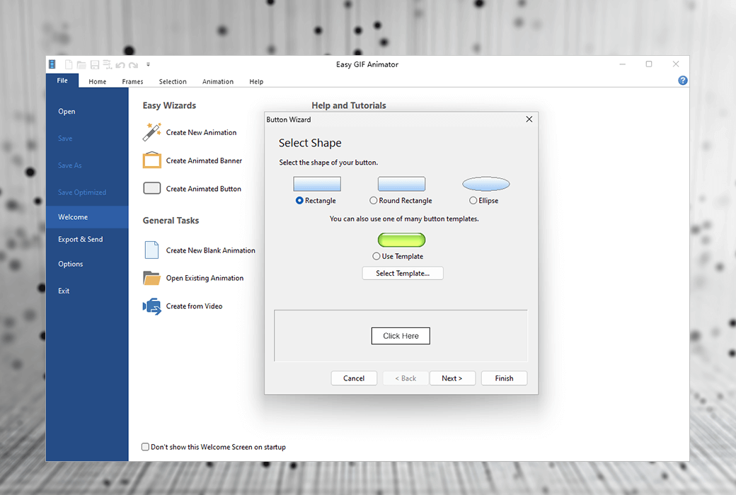Viewport: 736px width, 495px height.
Task: Maximize the Easy GIF Animator window
Action: coord(649,64)
